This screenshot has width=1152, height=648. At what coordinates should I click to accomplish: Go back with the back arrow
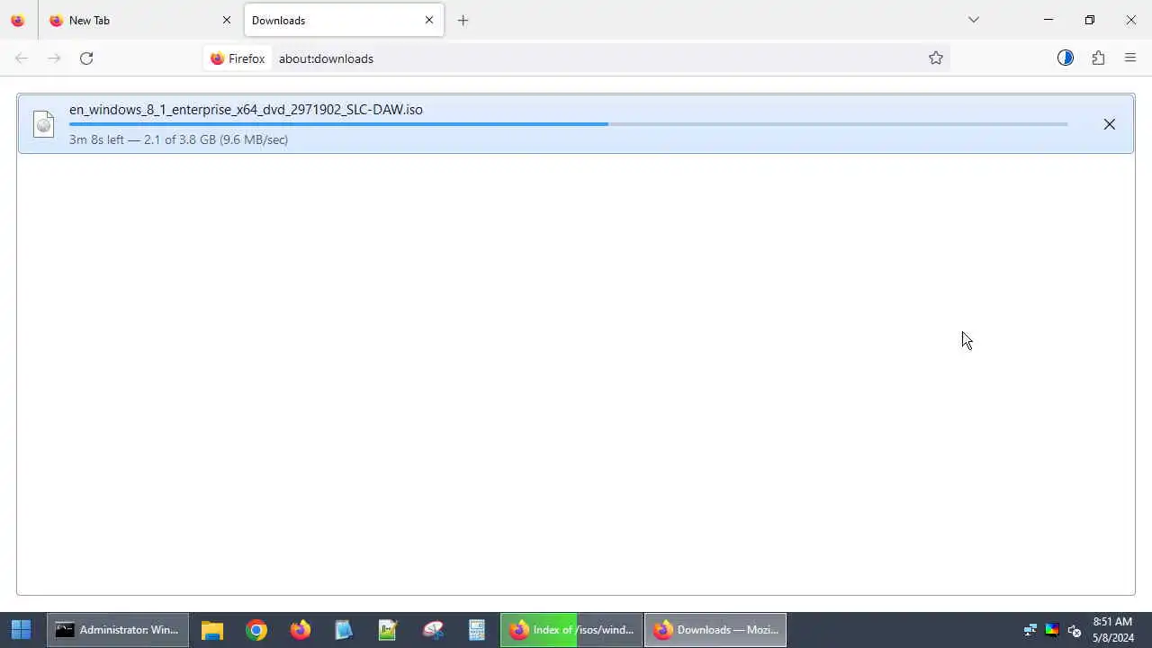[22, 58]
